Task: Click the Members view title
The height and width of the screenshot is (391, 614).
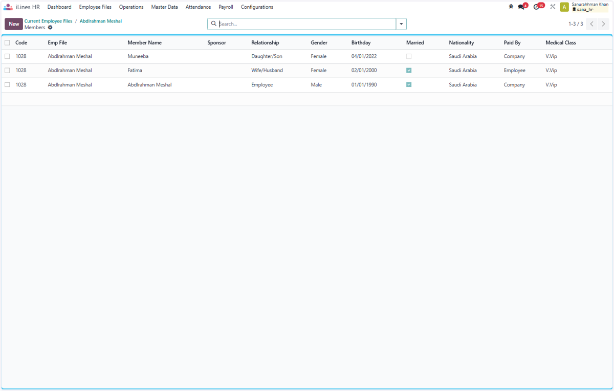Action: (35, 28)
